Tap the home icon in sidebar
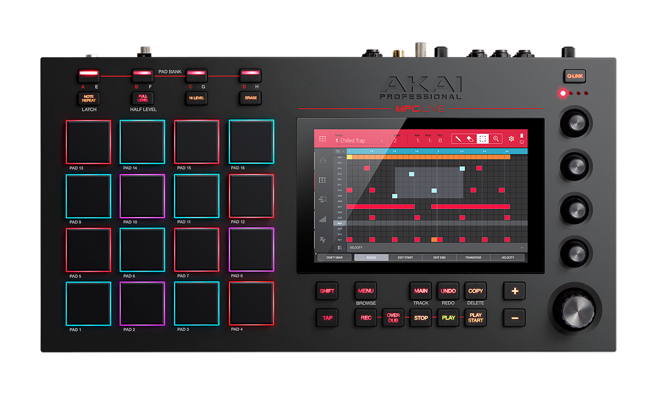This screenshot has height=408, width=653. coord(323,160)
